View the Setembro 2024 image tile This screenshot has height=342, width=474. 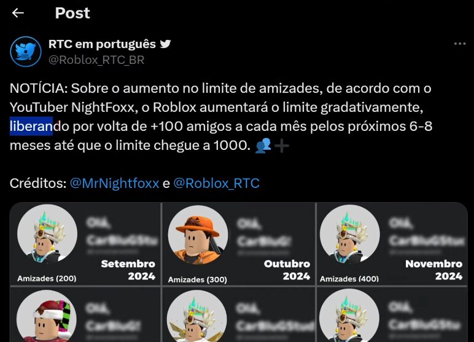click(85, 244)
